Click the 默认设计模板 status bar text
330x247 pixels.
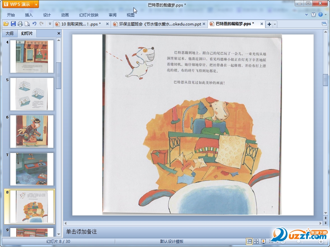click(x=172, y=241)
